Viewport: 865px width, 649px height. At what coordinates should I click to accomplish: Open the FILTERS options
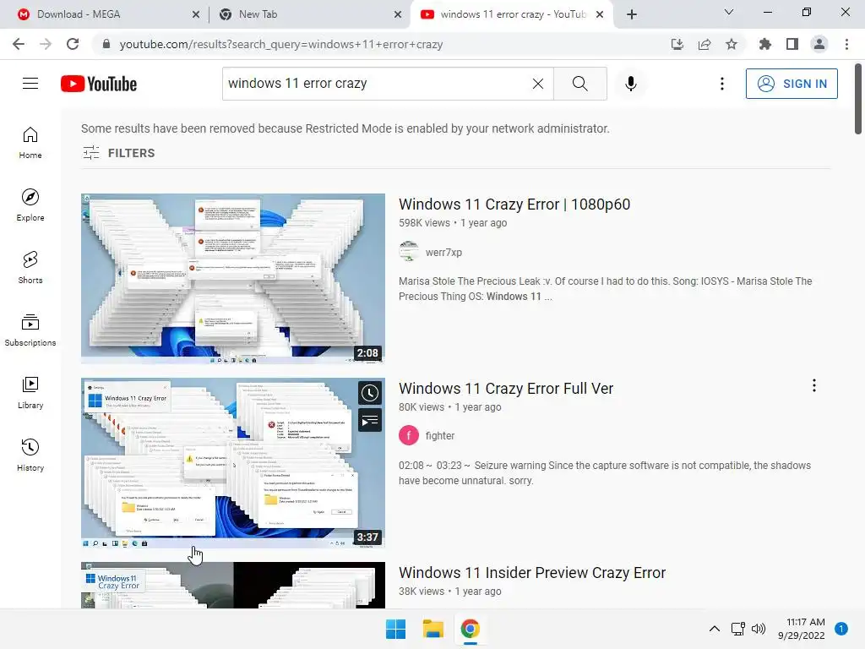[118, 153]
